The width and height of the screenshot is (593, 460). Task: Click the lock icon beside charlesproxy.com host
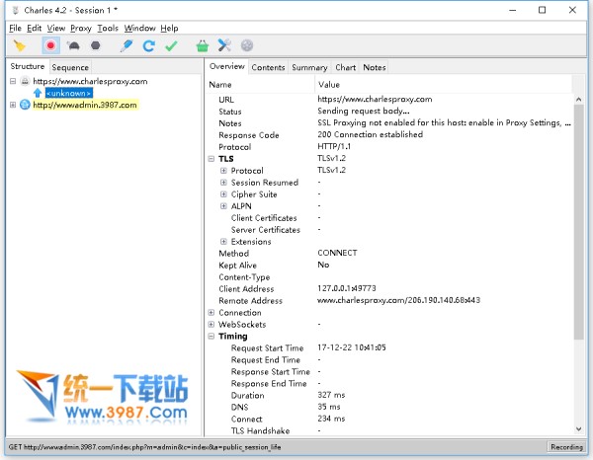tap(25, 81)
